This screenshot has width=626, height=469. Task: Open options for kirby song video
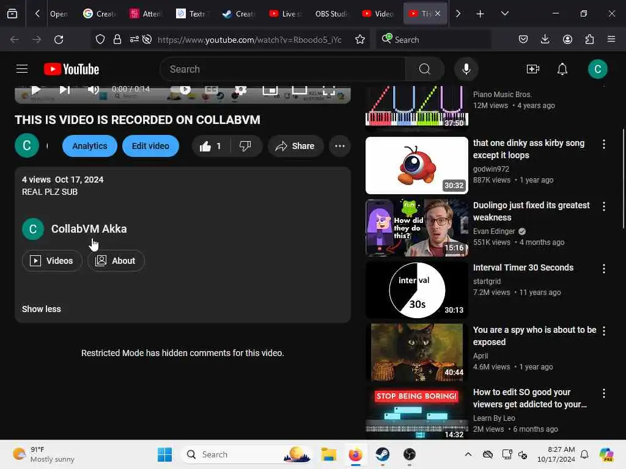pyautogui.click(x=603, y=144)
